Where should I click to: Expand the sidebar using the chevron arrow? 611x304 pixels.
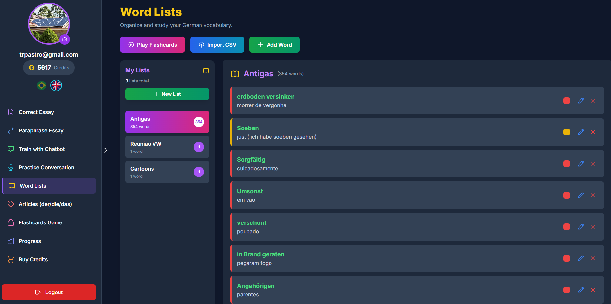click(106, 150)
